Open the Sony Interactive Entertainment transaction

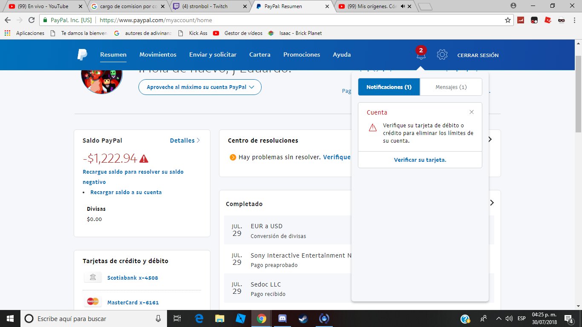[288, 260]
